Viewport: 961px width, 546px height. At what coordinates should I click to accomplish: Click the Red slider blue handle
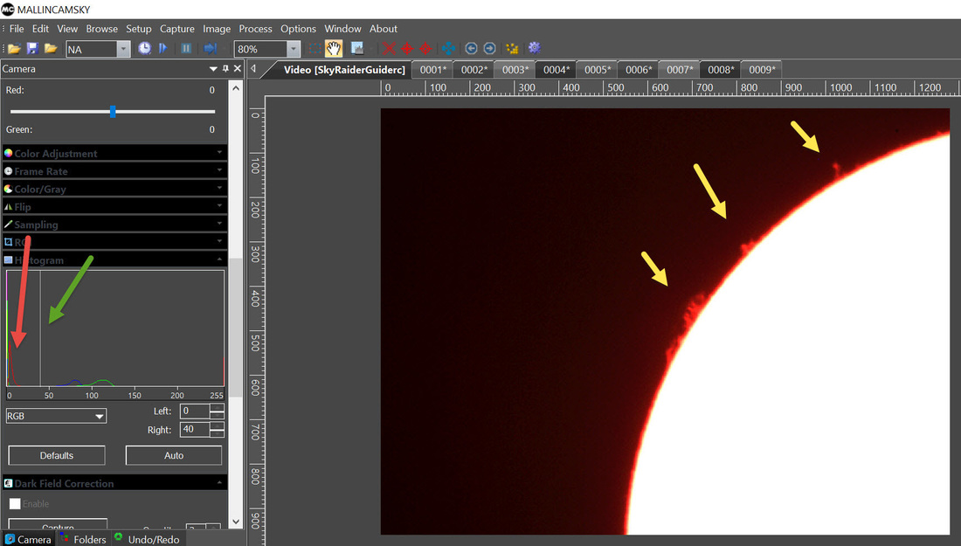[113, 112]
